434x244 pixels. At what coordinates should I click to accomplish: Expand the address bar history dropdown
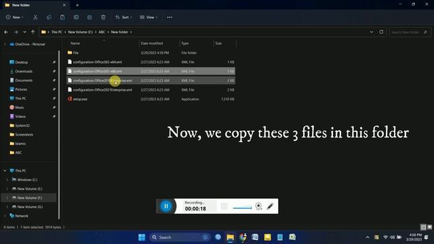coord(372,32)
